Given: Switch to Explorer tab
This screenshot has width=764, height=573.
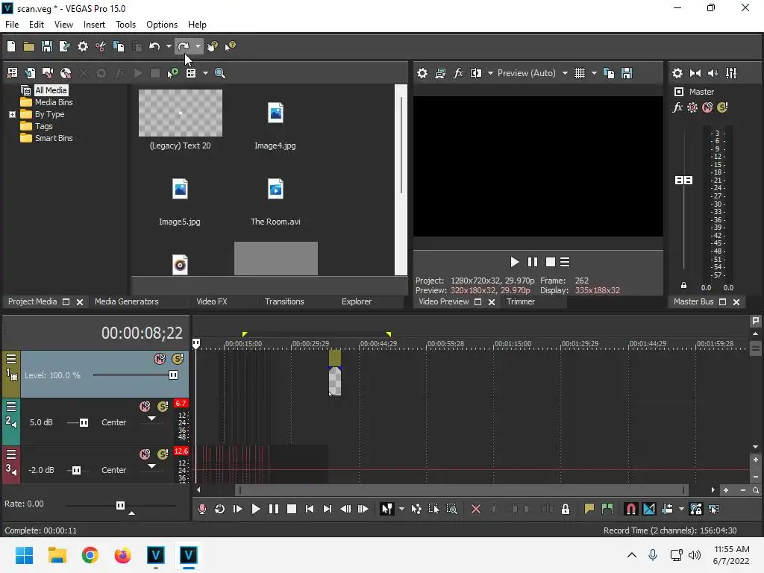Looking at the screenshot, I should point(357,301).
